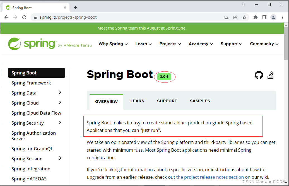Open Spring Data project link
289x186 pixels.
tap(24, 93)
